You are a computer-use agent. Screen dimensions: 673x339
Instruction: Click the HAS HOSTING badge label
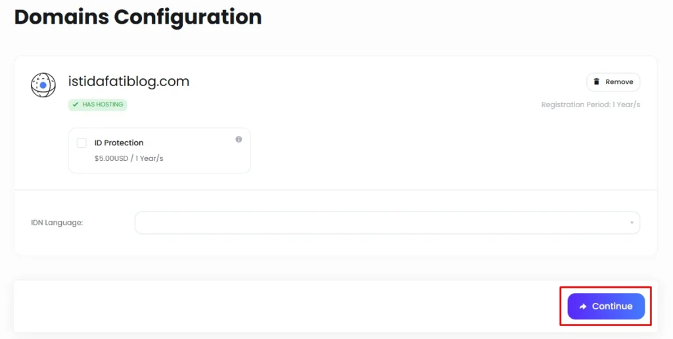pos(103,104)
